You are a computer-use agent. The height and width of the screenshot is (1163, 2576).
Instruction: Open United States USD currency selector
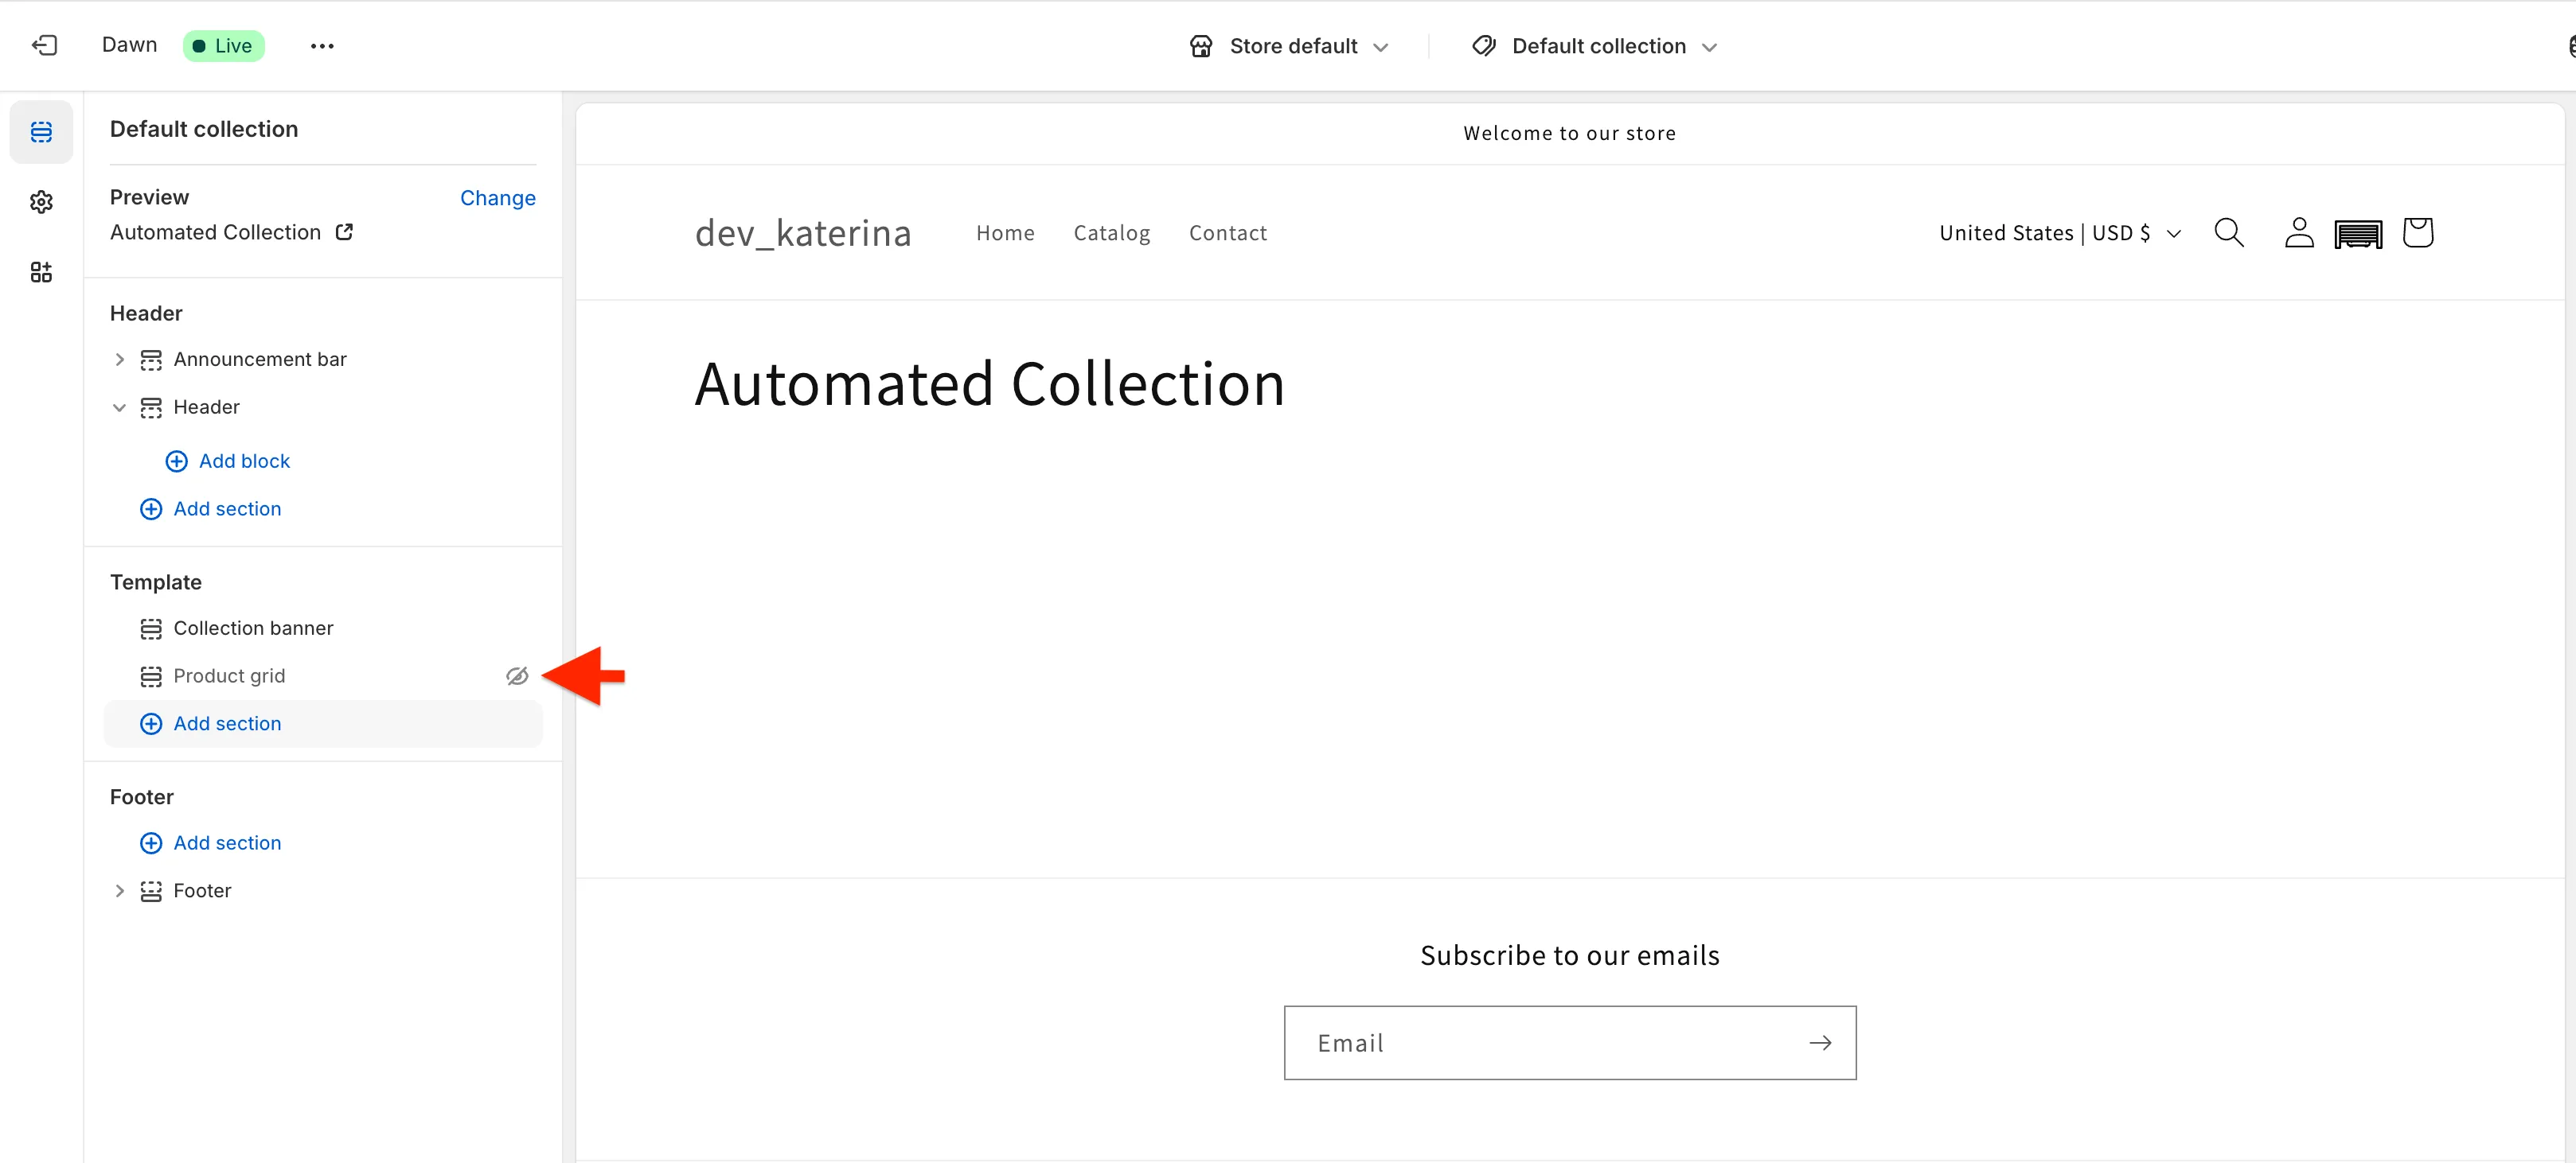[2059, 233]
